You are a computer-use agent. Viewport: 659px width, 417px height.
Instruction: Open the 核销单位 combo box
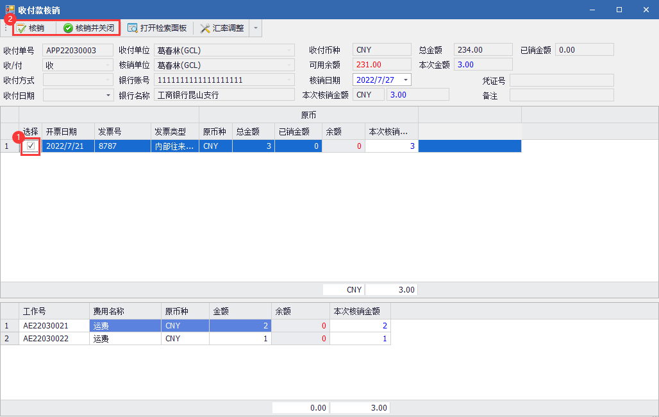click(224, 65)
